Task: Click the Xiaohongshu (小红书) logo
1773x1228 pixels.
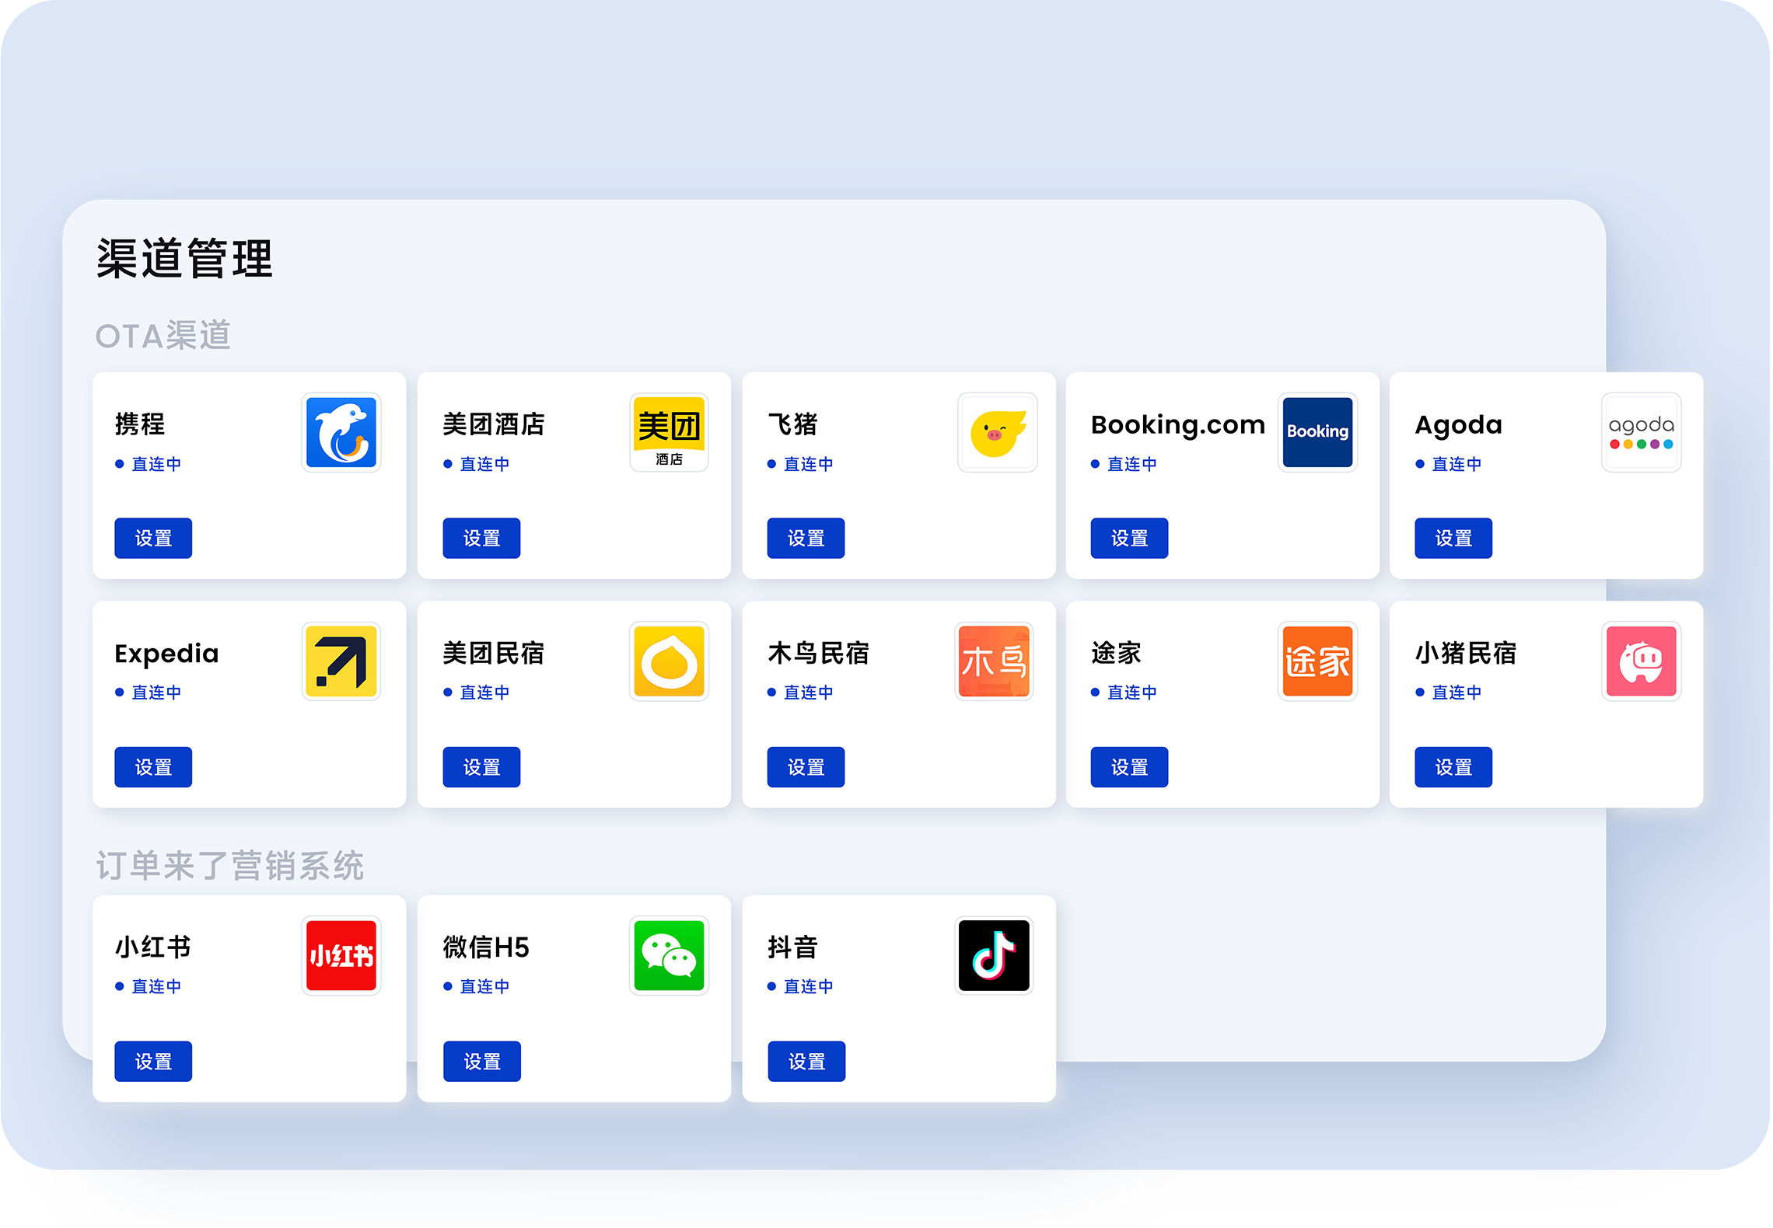Action: 341,955
